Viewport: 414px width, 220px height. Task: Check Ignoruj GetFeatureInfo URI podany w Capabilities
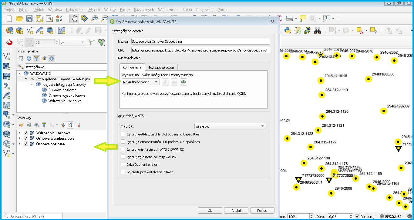[123, 142]
